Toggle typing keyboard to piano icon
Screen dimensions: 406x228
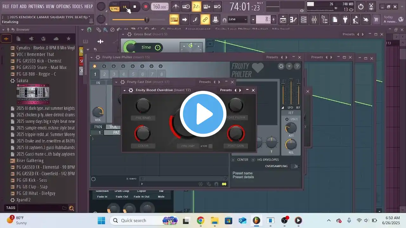pos(174,20)
